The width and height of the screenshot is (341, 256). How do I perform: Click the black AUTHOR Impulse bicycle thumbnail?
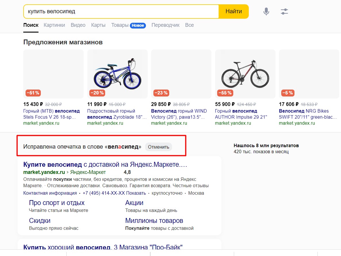point(245,74)
